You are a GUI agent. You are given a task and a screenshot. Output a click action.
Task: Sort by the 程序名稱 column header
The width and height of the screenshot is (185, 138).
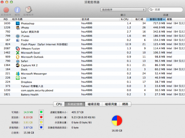click(46, 19)
